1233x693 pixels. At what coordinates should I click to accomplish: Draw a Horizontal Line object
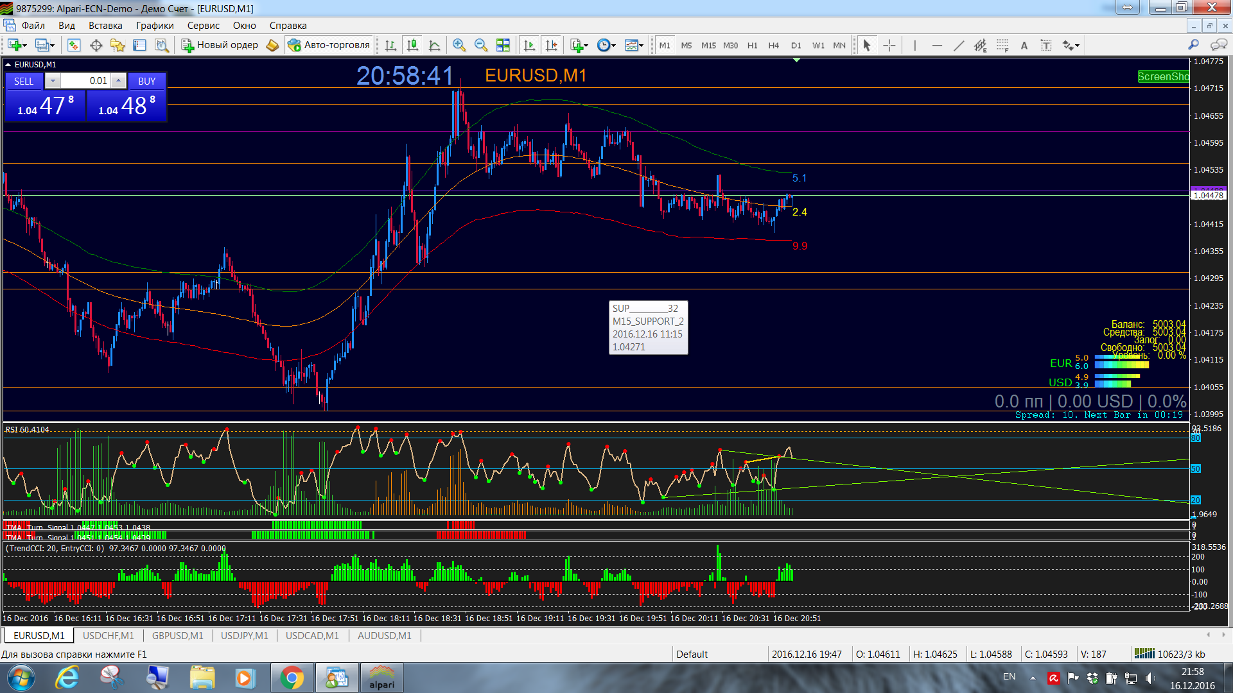pyautogui.click(x=937, y=45)
